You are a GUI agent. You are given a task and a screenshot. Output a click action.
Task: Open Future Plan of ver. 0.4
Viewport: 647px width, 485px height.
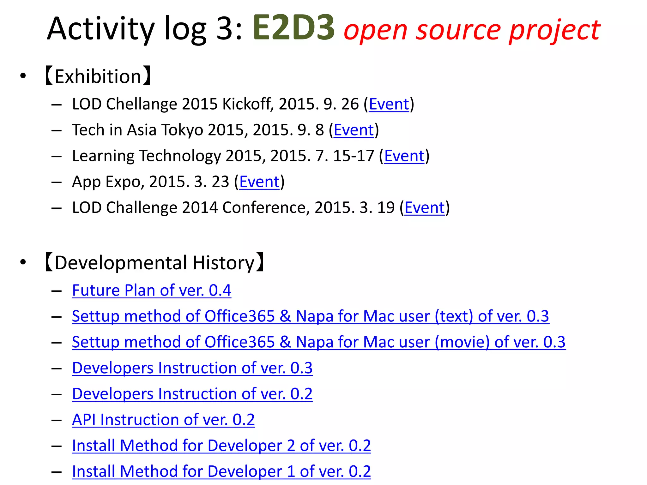coord(152,290)
